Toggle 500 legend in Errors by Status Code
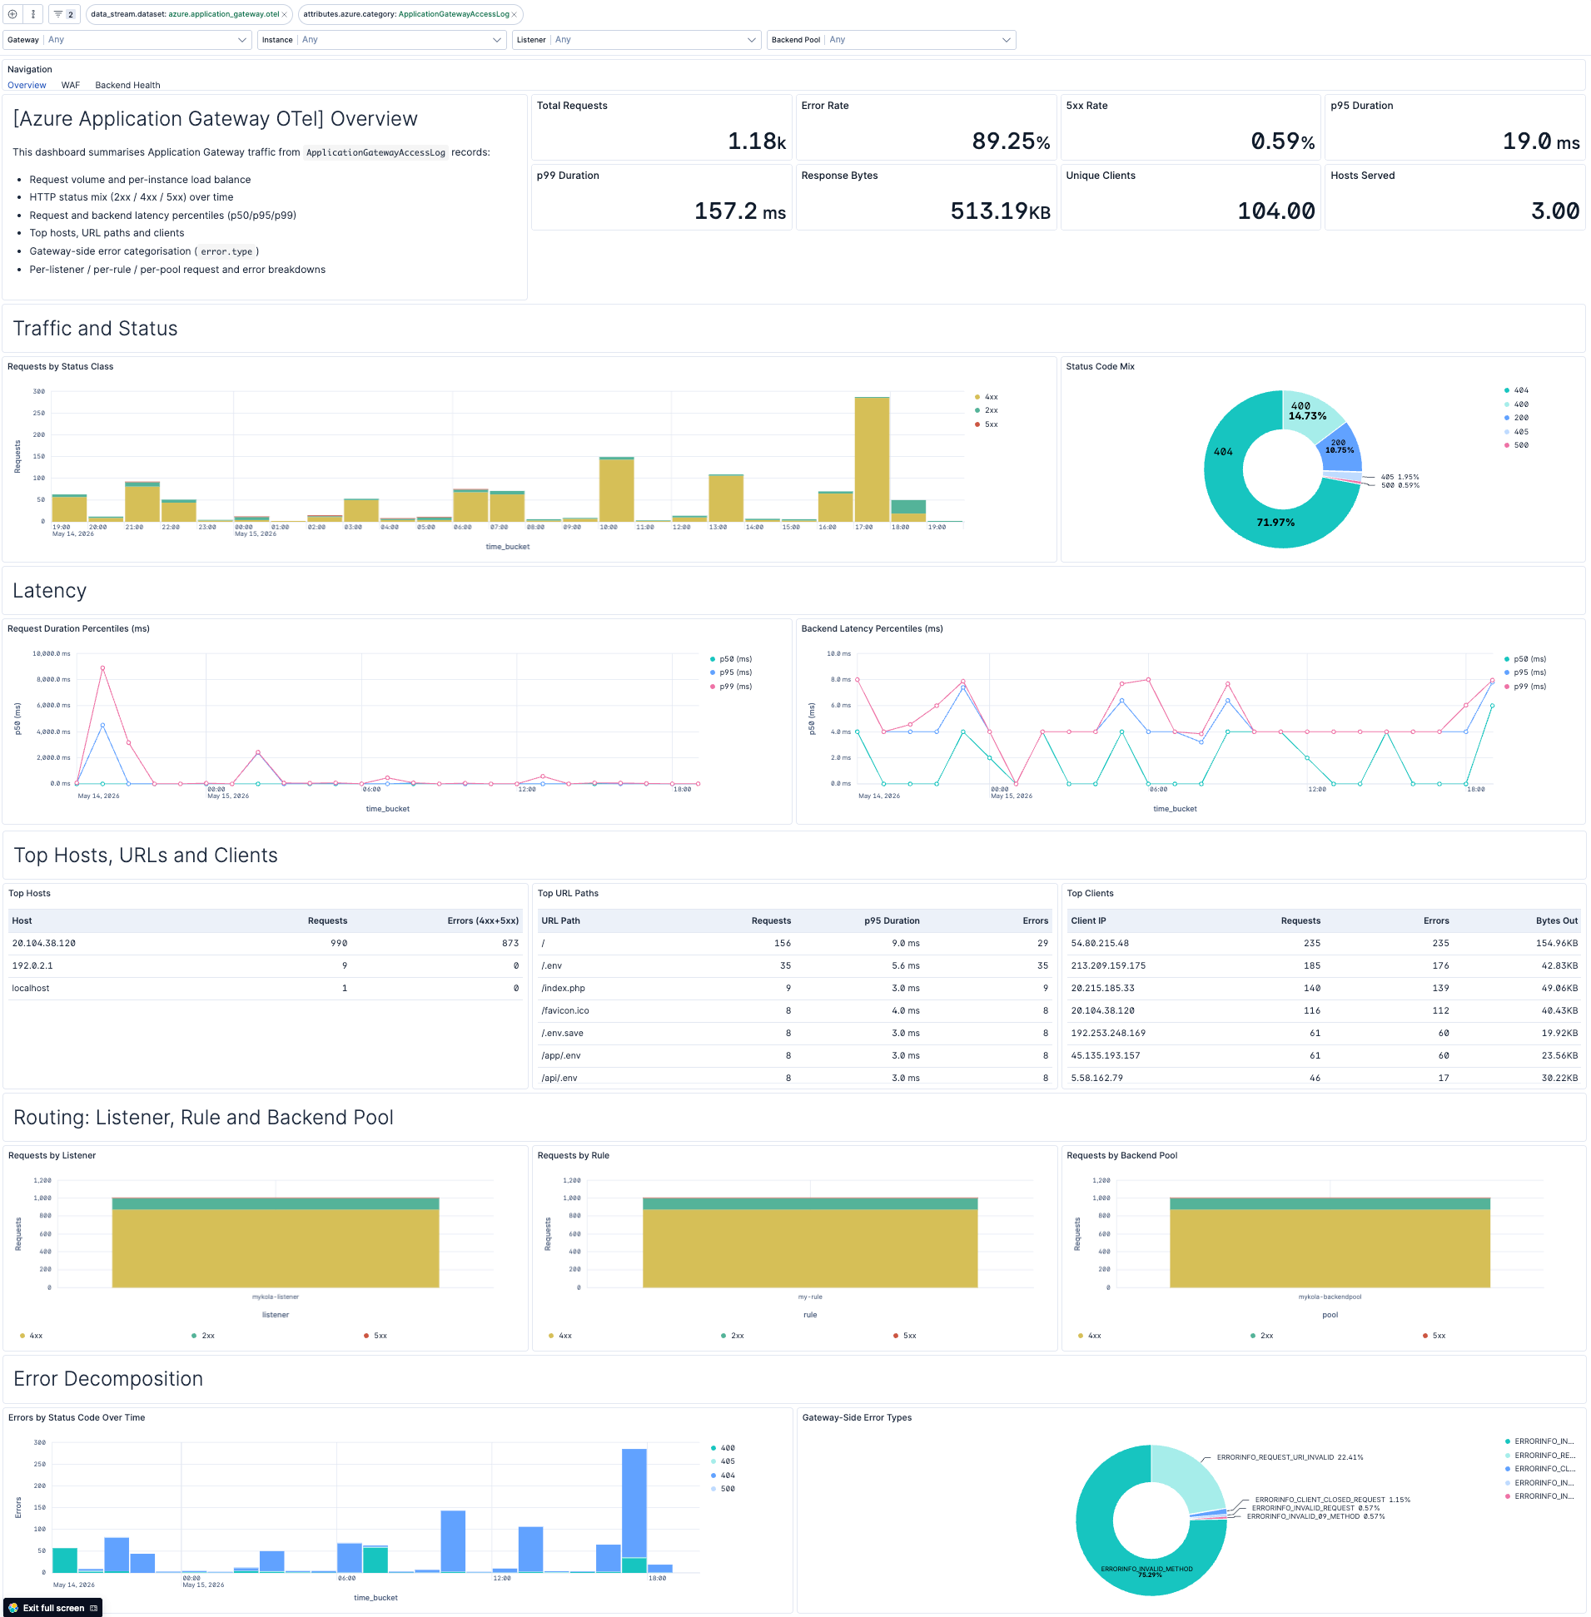This screenshot has height=1617, width=1591. pos(723,1488)
